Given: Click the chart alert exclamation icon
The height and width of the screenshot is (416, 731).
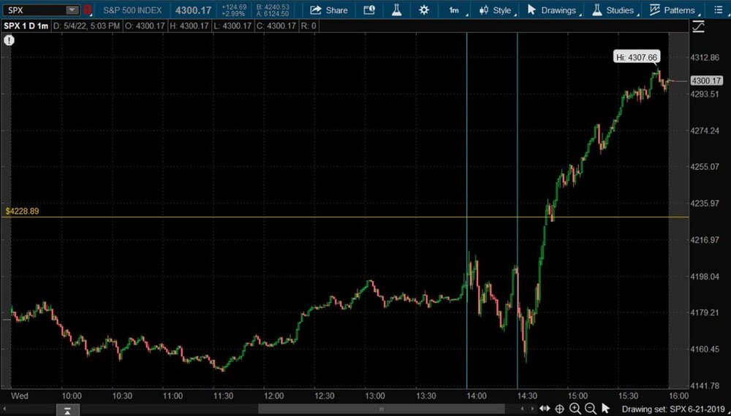Looking at the screenshot, I should point(9,40).
